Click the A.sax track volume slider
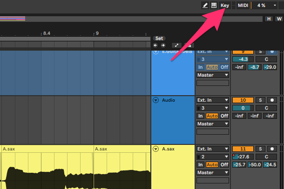Viewport: 284px width, 189px height. click(x=243, y=156)
